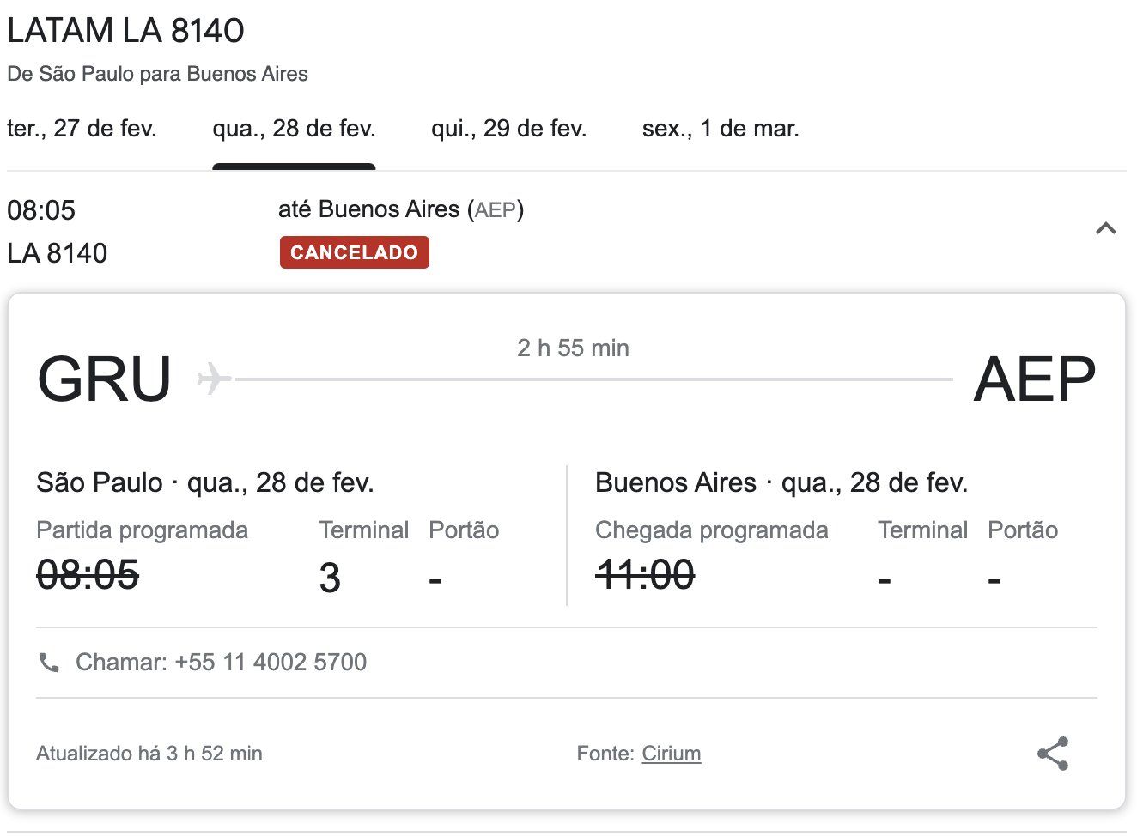Open the Cirium source link
The height and width of the screenshot is (836, 1137).
click(x=672, y=754)
